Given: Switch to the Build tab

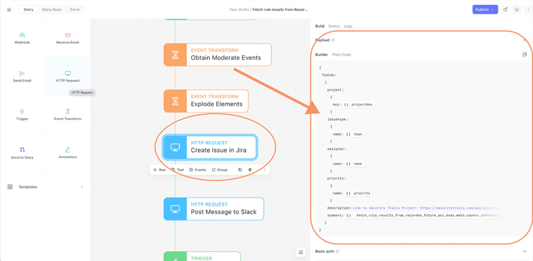Looking at the screenshot, I should 320,26.
